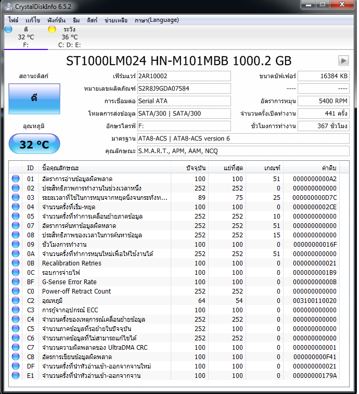Click the 32 °C temperature button

(34, 144)
